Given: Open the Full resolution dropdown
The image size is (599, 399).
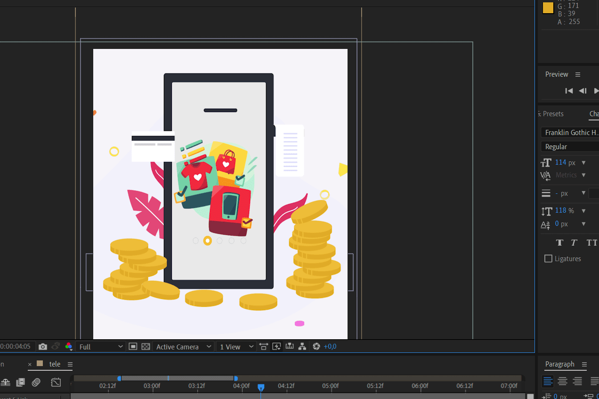Looking at the screenshot, I should (x=101, y=347).
